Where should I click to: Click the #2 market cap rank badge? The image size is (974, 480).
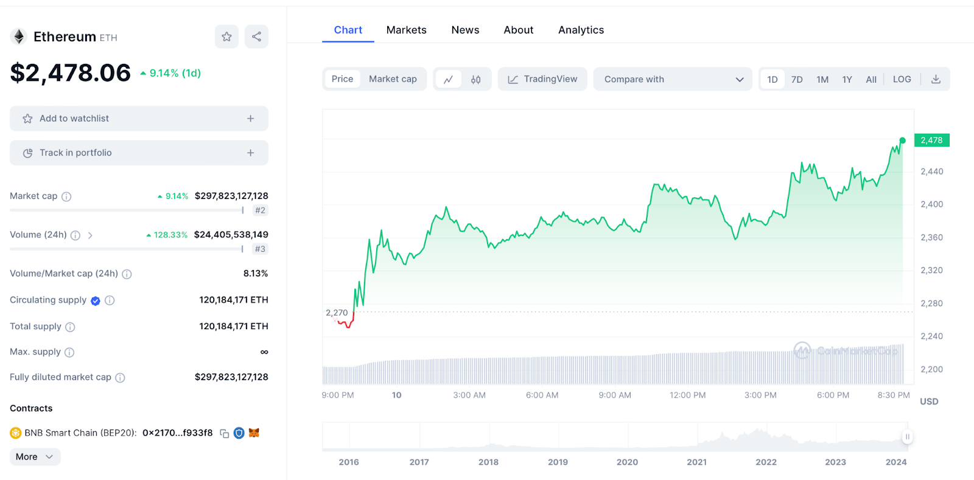[x=260, y=210]
